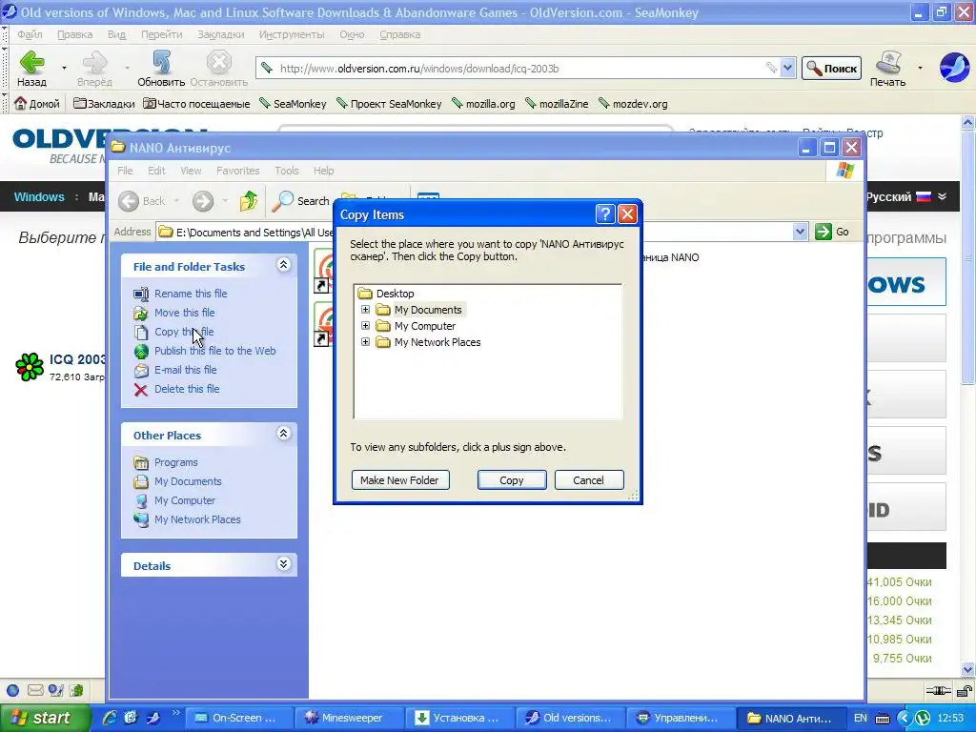The image size is (976, 732).
Task: Collapse the Other Places panel
Action: (283, 434)
